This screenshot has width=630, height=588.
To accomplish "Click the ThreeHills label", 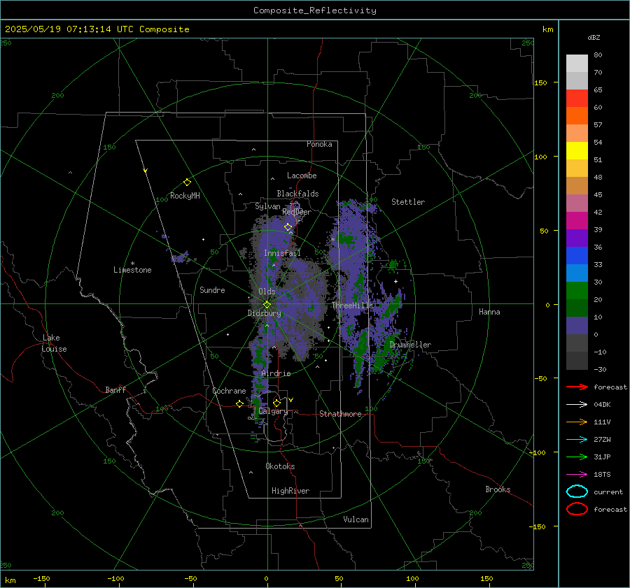I will click(352, 306).
